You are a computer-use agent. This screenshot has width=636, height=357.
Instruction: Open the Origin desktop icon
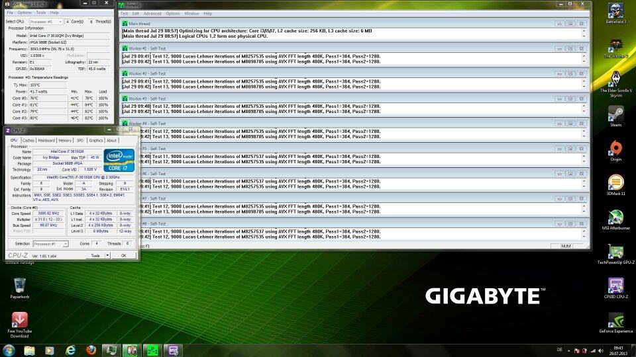coord(615,151)
